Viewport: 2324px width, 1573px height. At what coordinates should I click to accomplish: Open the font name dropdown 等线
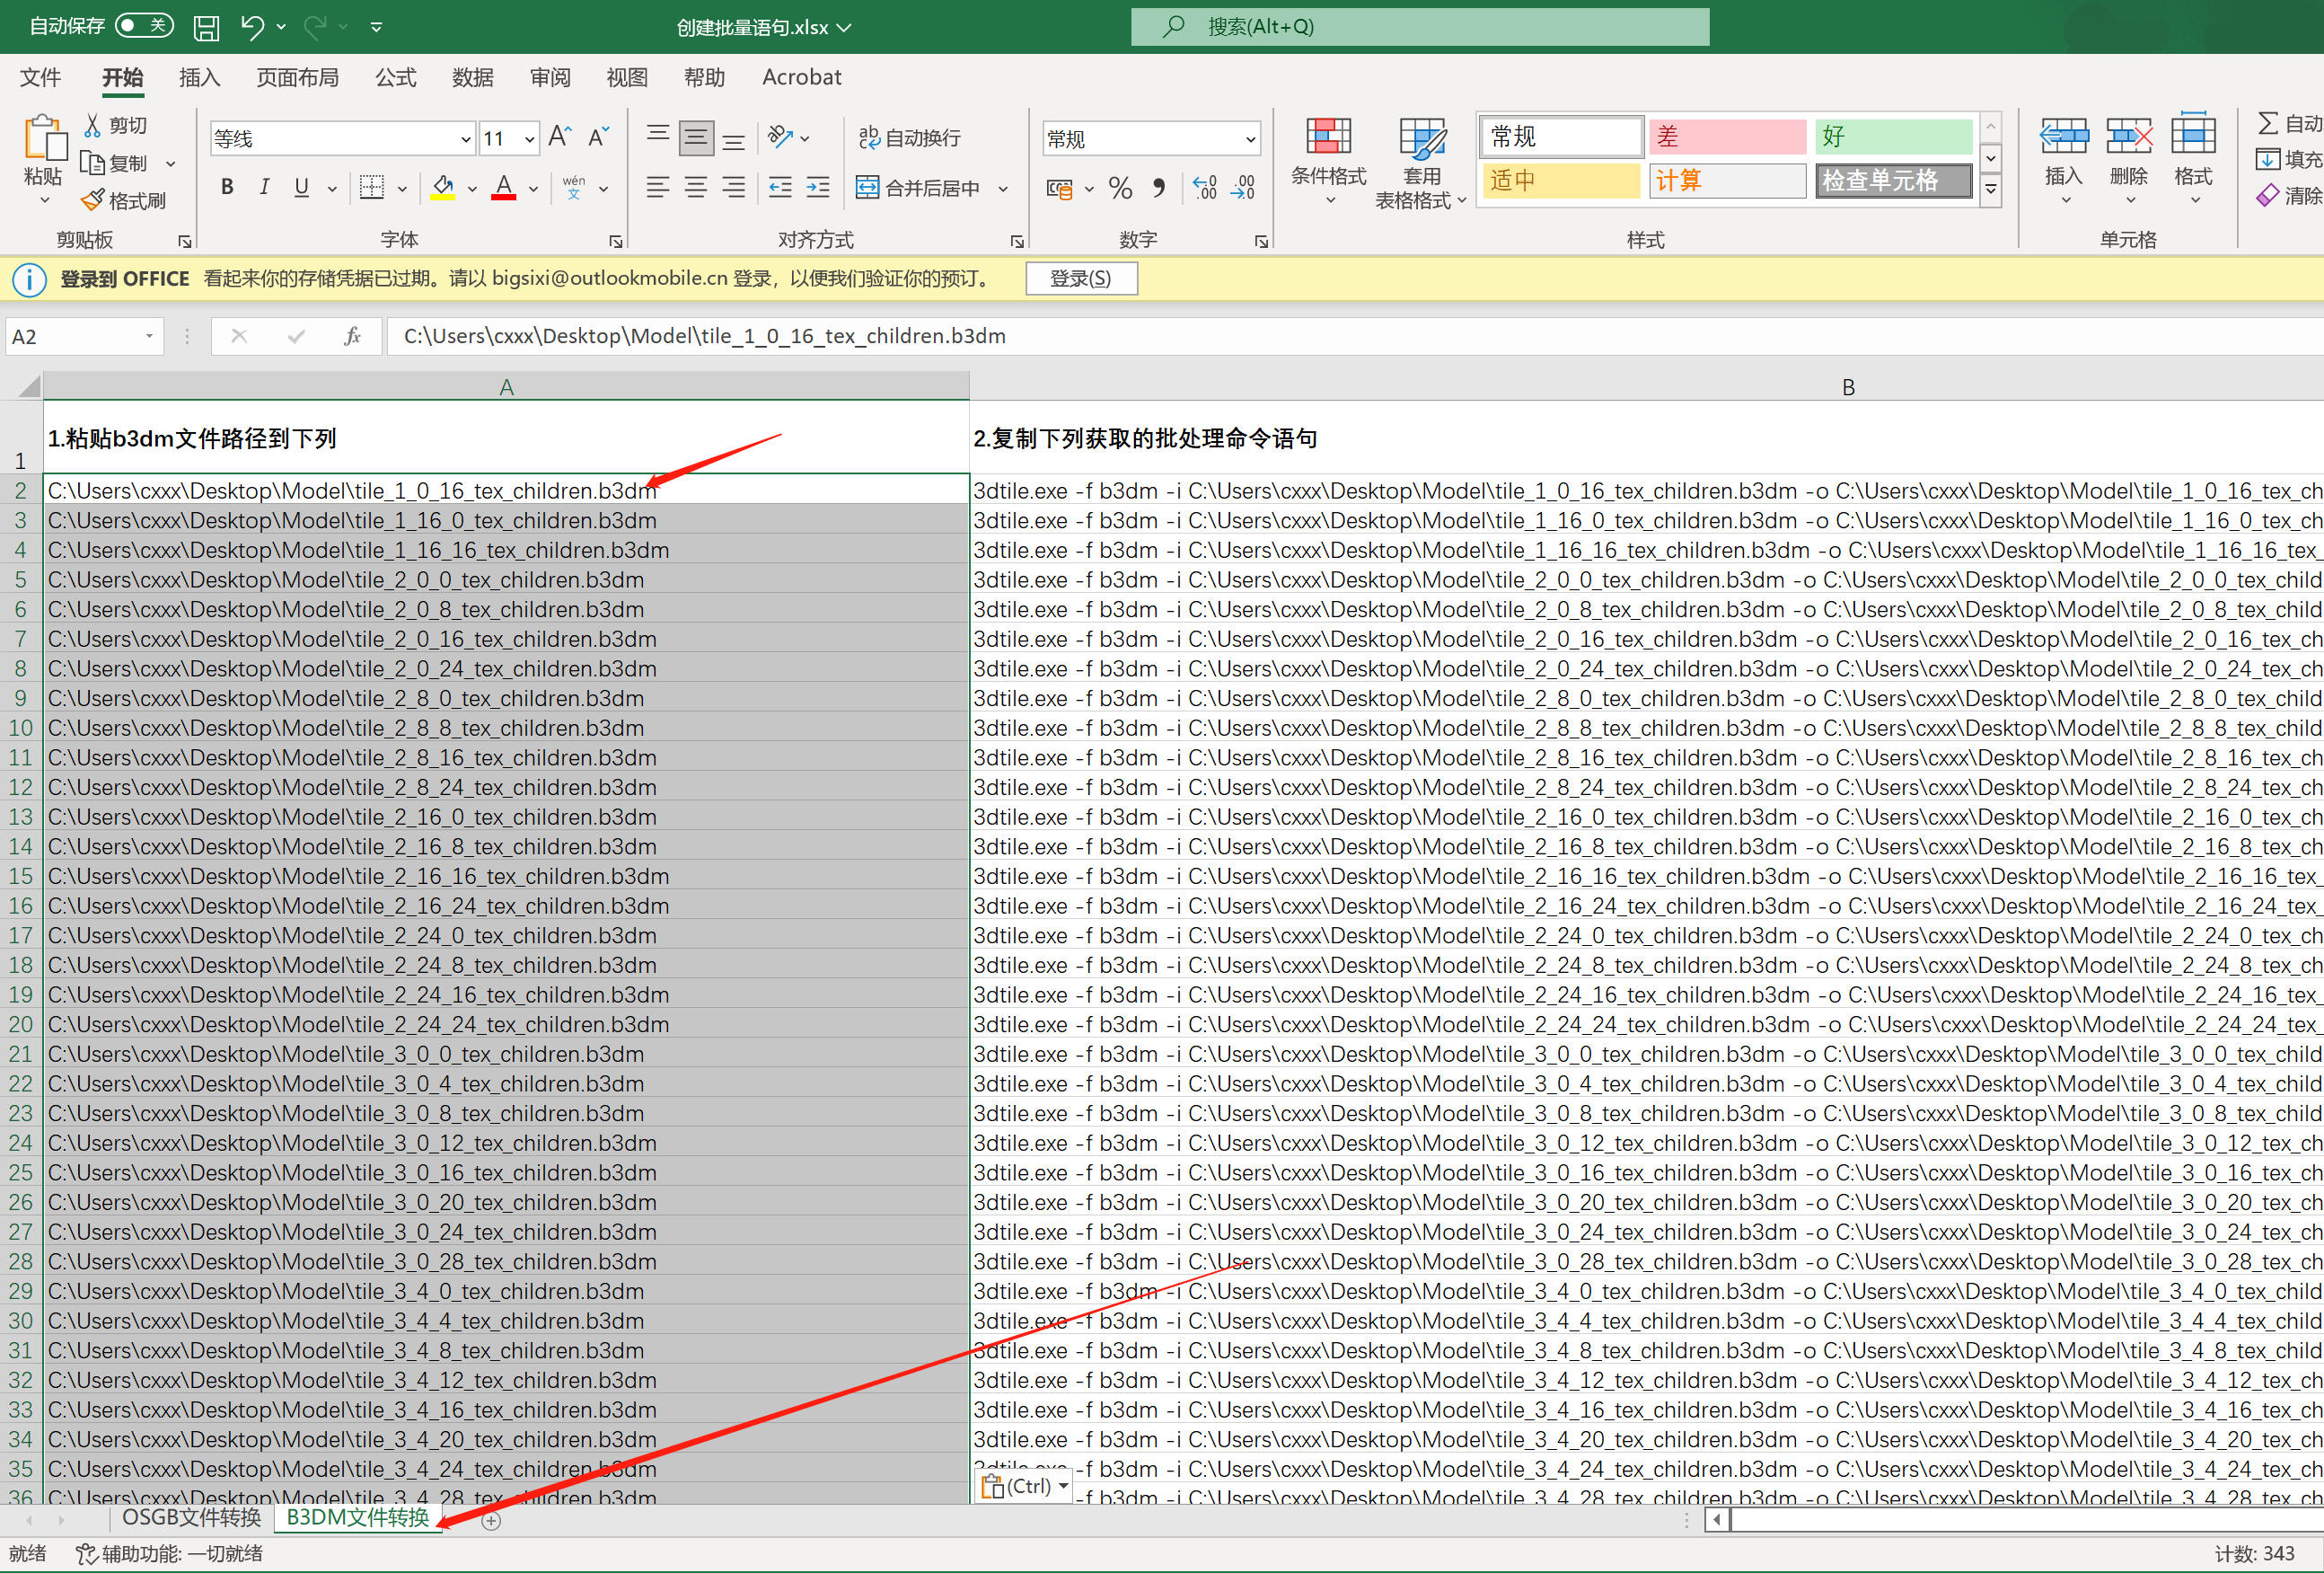pos(465,139)
